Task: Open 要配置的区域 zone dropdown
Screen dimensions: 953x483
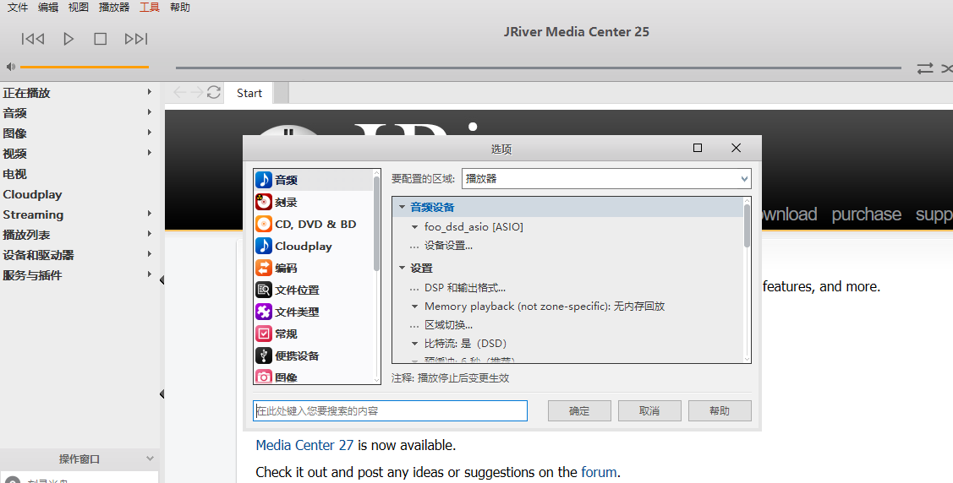Action: [606, 178]
